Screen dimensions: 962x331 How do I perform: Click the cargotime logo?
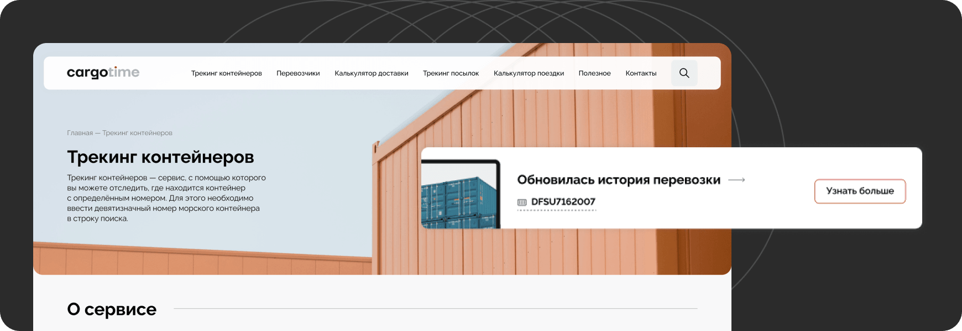tap(103, 72)
